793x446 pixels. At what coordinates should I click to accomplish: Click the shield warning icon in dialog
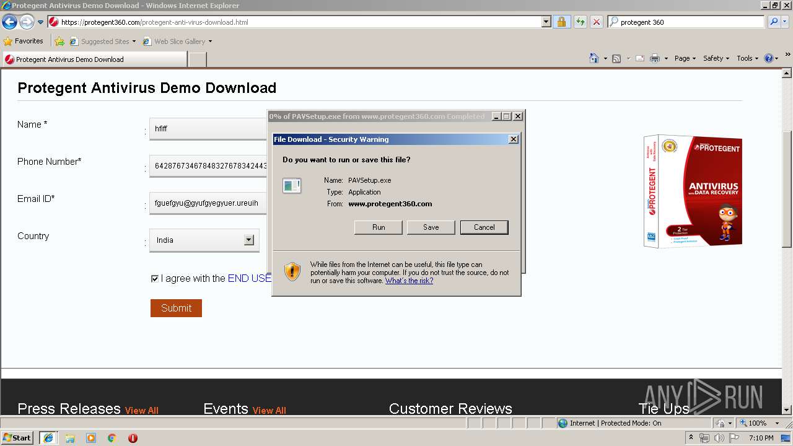point(292,271)
